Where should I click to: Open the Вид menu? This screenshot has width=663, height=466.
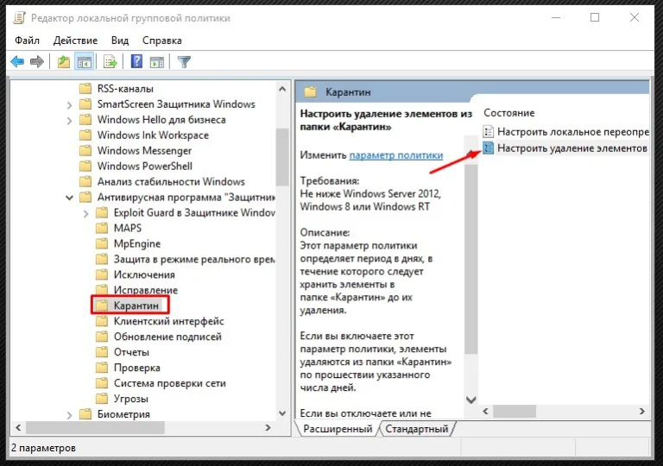(120, 41)
